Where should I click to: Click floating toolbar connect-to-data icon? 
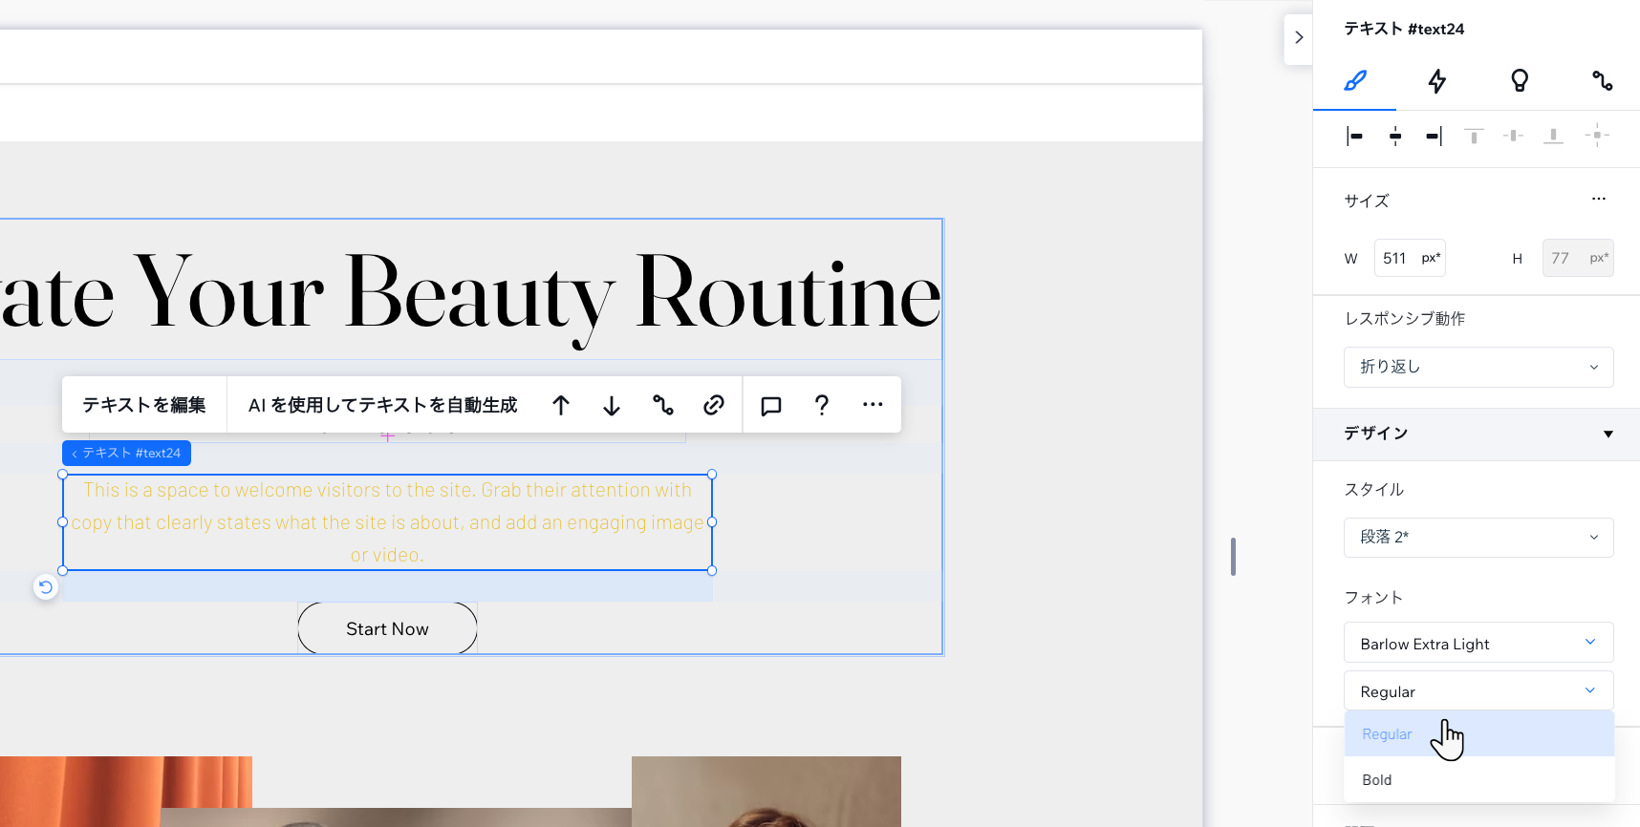pyautogui.click(x=662, y=405)
